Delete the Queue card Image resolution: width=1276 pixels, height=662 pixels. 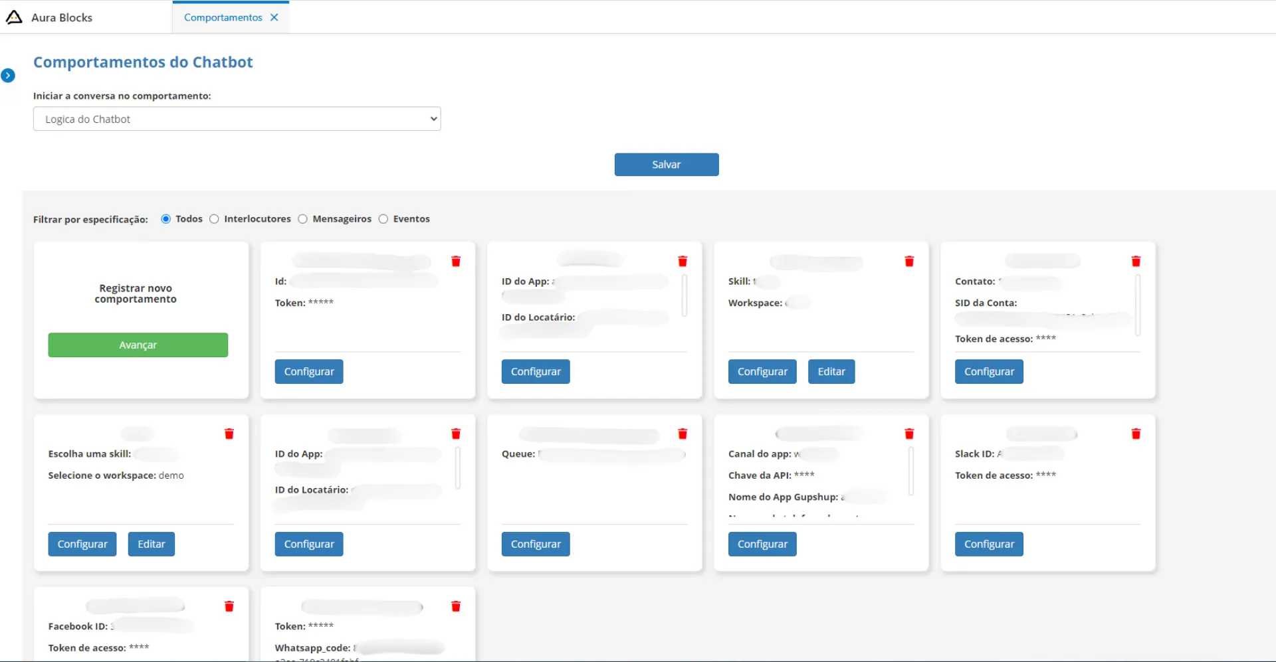pyautogui.click(x=683, y=434)
